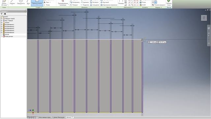Click the binoculars find icon in browser
This screenshot has width=211, height=119.
pos(5,14)
